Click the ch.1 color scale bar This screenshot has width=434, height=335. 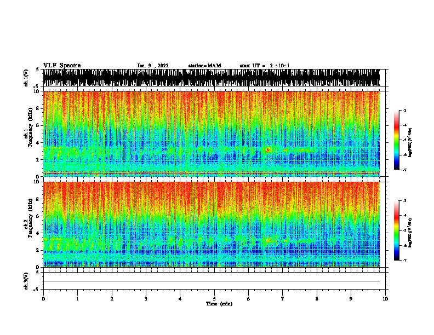(397, 140)
